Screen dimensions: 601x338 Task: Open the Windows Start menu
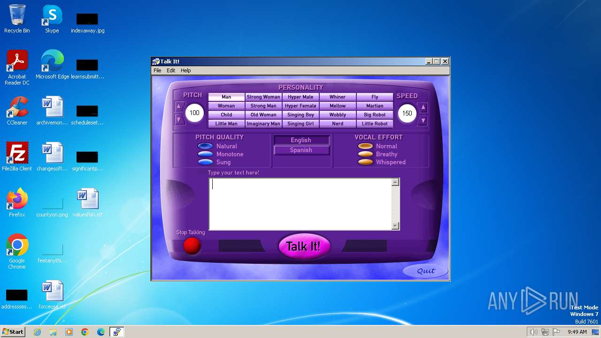[x=13, y=332]
